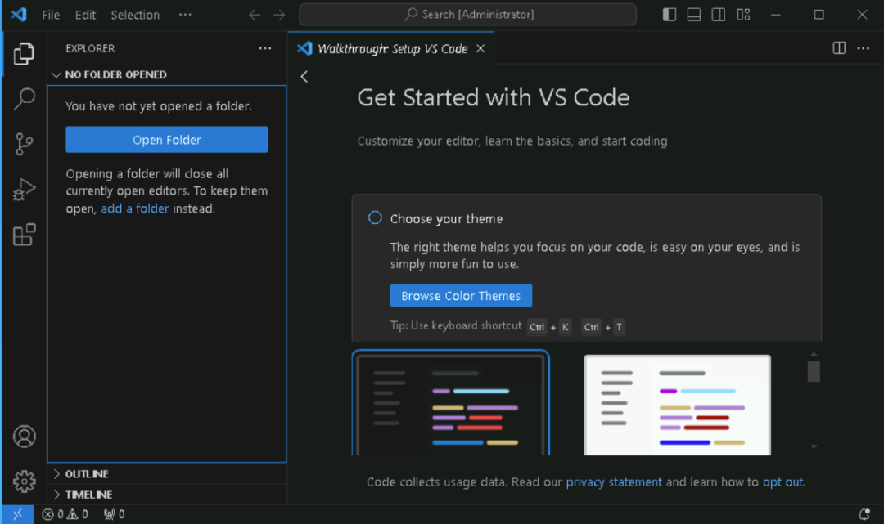Viewport: 884px width, 524px height.
Task: Toggle the Panel layout icon
Action: 694,15
